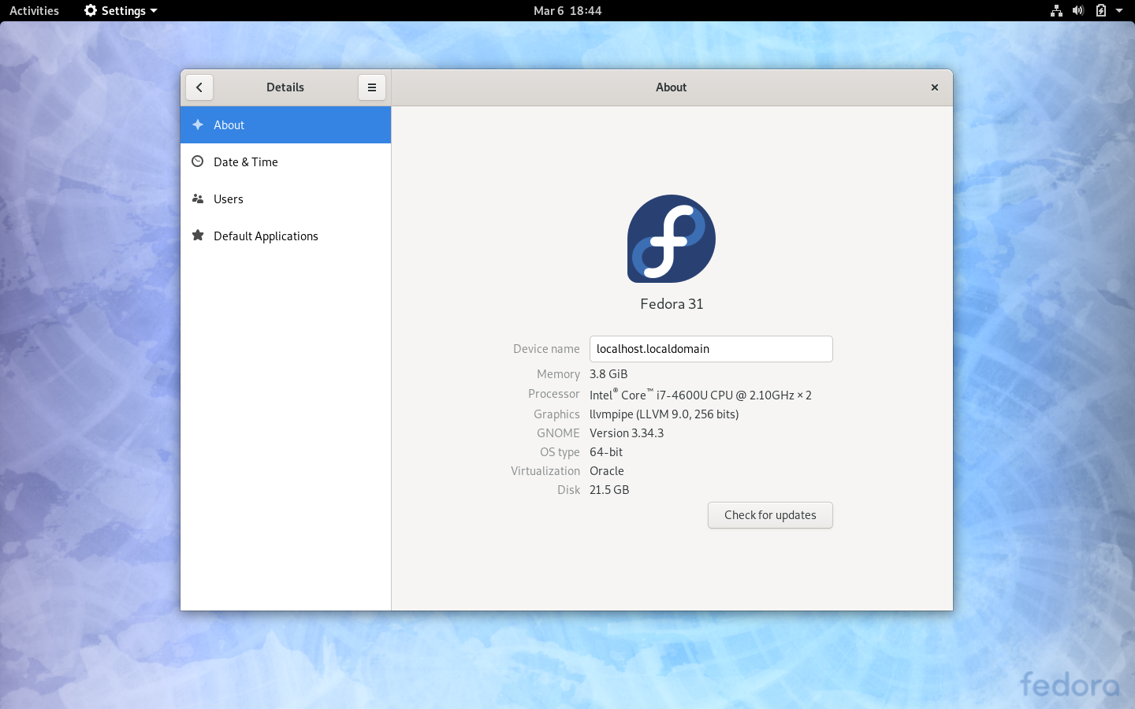Click the Fedora logo image

tap(672, 239)
